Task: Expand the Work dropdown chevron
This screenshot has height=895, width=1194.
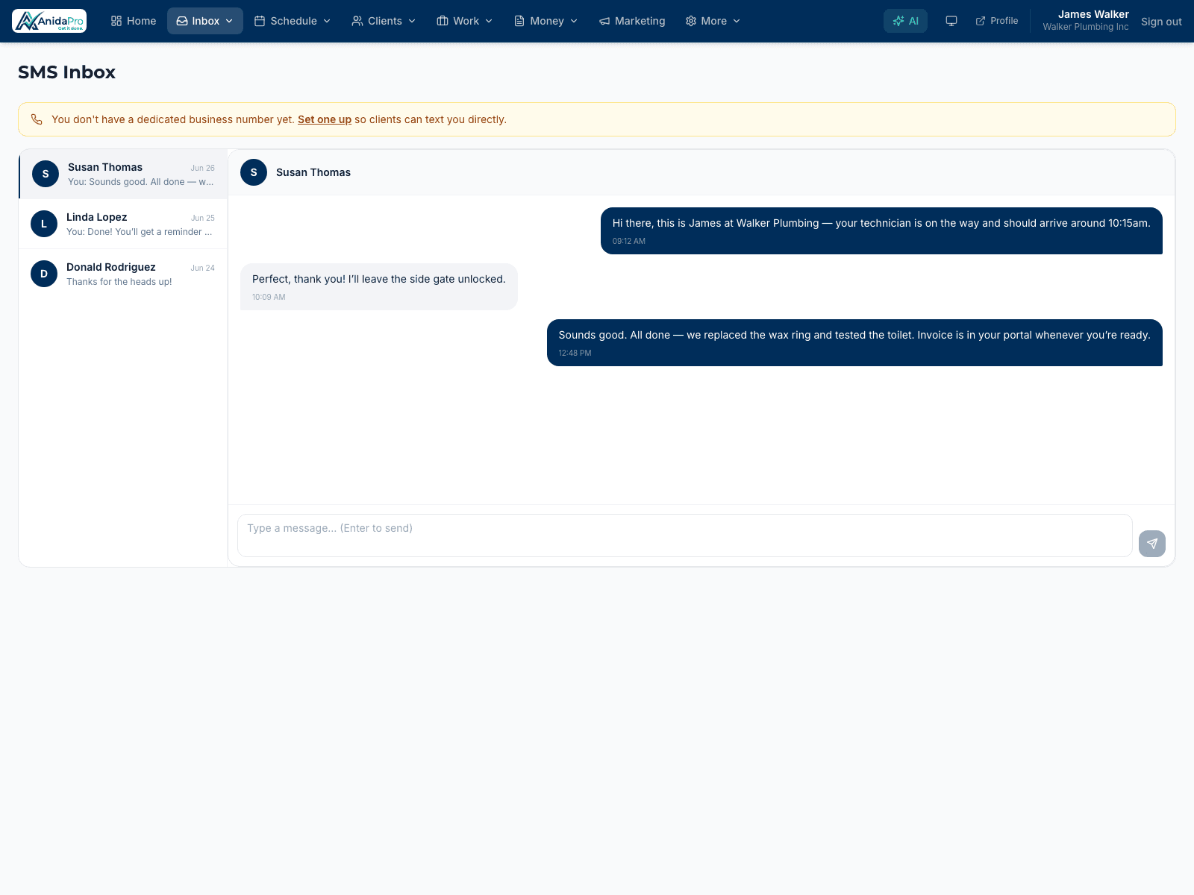Action: [489, 21]
